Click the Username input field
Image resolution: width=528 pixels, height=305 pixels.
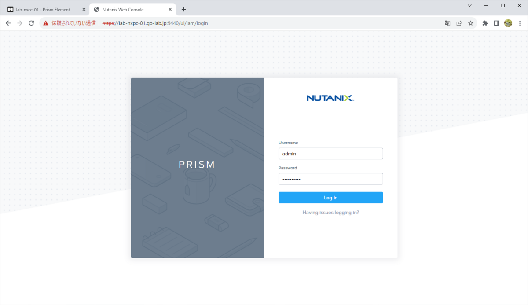[x=330, y=154]
